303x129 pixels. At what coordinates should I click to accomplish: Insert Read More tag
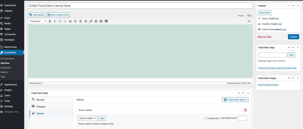pos(96,21)
